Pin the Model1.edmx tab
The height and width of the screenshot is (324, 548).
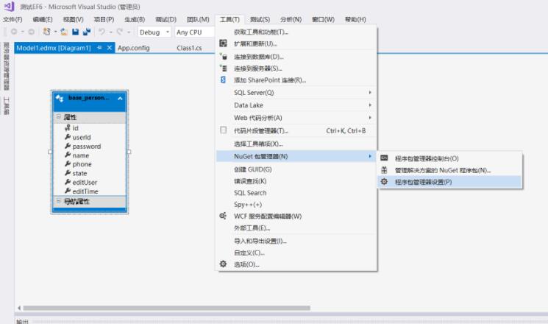point(99,48)
